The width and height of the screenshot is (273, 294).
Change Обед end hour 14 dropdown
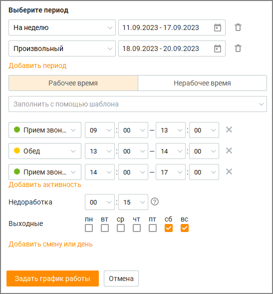click(x=171, y=151)
